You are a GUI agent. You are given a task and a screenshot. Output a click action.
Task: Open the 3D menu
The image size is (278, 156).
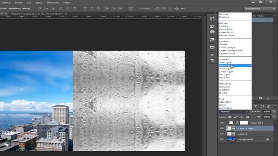coord(29,3)
